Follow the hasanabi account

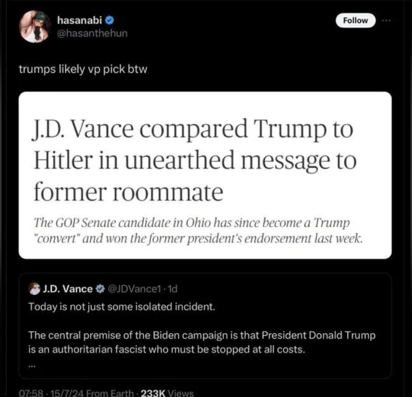pos(355,20)
